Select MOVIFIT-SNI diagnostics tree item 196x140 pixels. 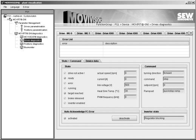click(x=31, y=33)
